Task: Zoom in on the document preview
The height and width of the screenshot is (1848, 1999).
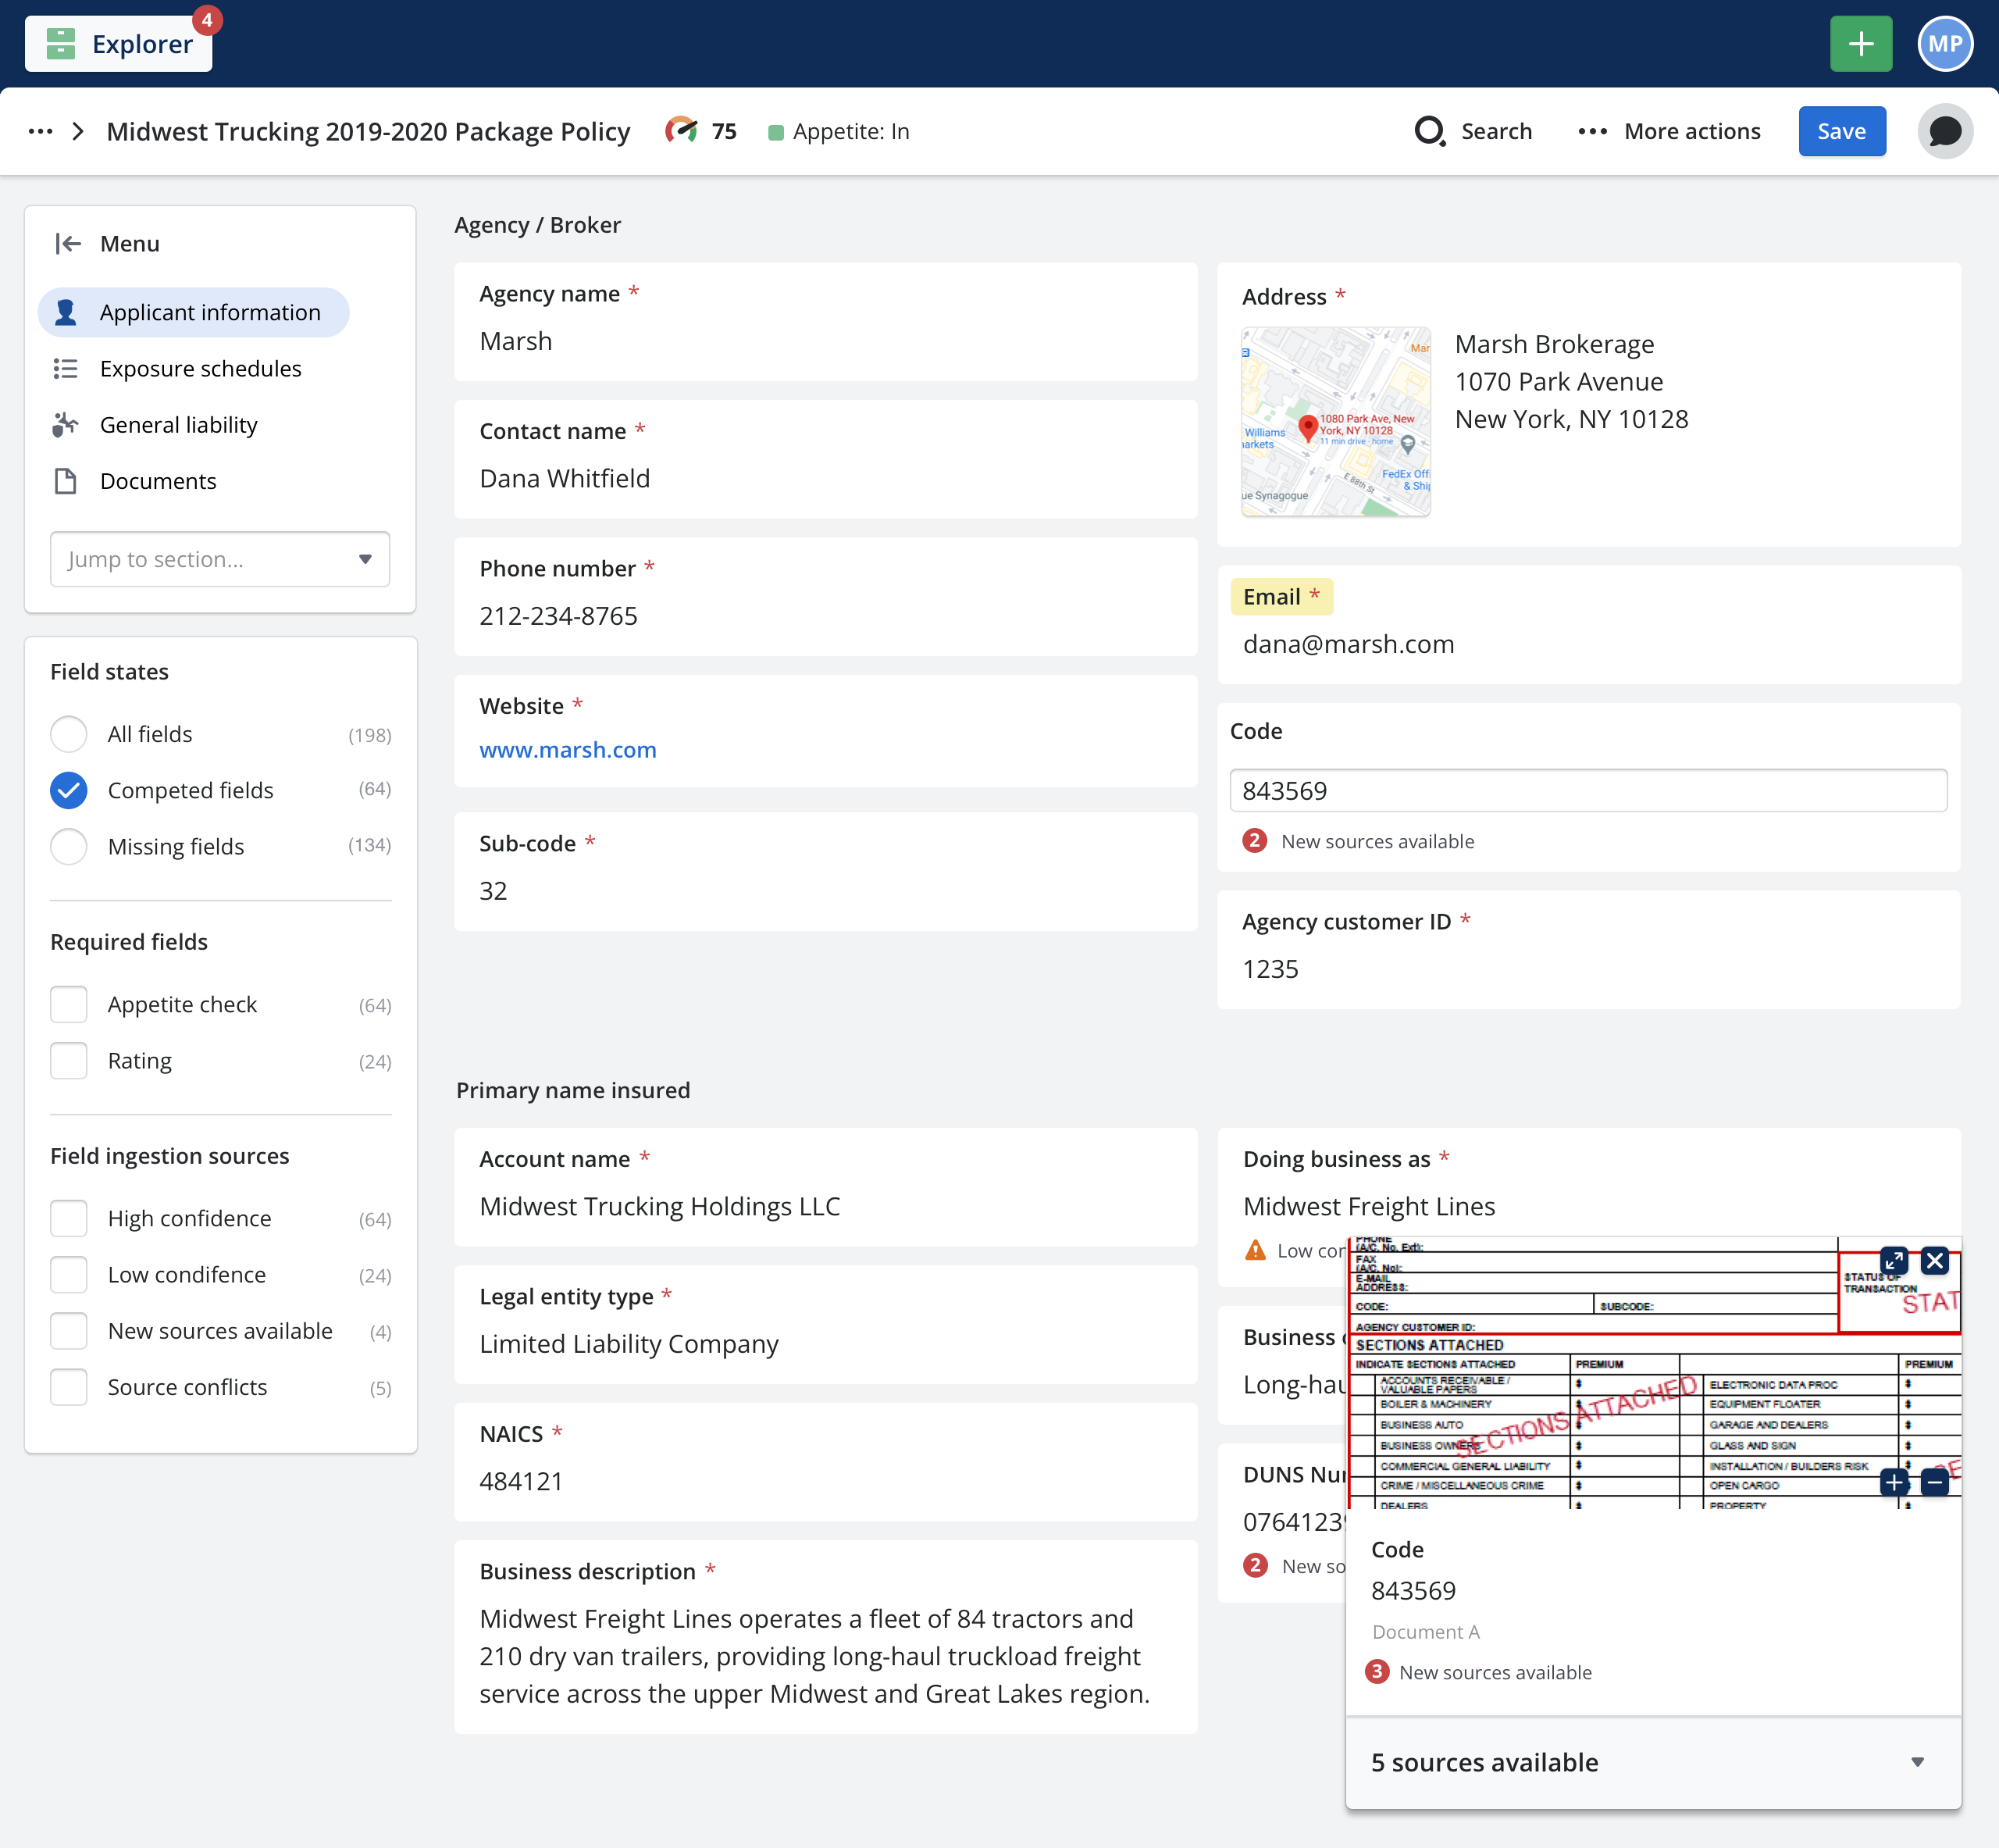Action: point(1894,1482)
